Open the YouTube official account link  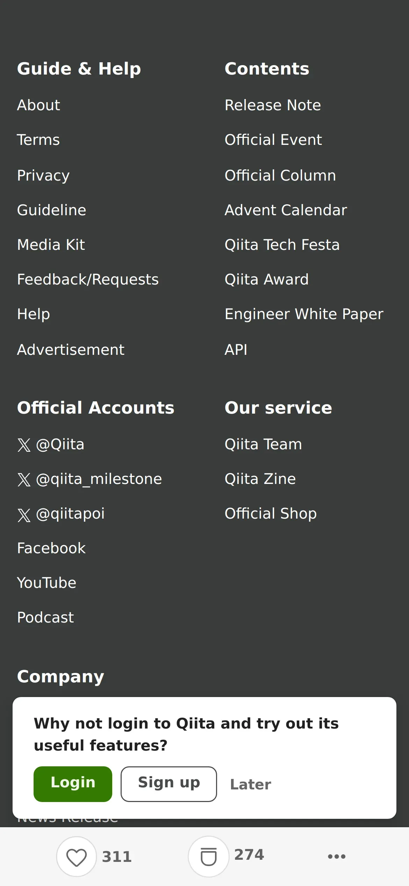(46, 583)
